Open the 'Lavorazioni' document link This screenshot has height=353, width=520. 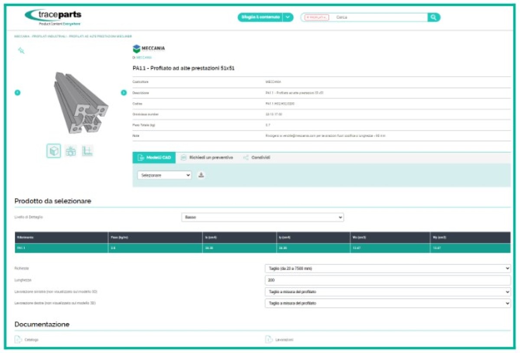pyautogui.click(x=284, y=340)
